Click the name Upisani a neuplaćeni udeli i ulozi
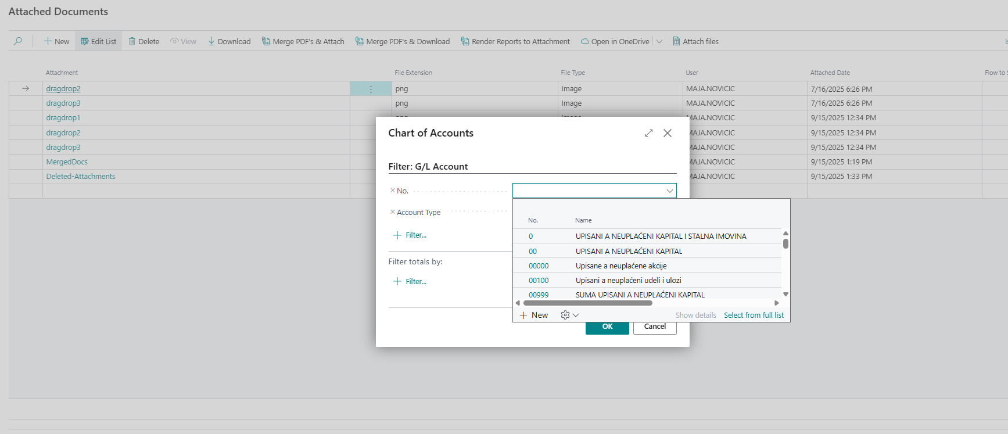The image size is (1008, 434). [629, 281]
